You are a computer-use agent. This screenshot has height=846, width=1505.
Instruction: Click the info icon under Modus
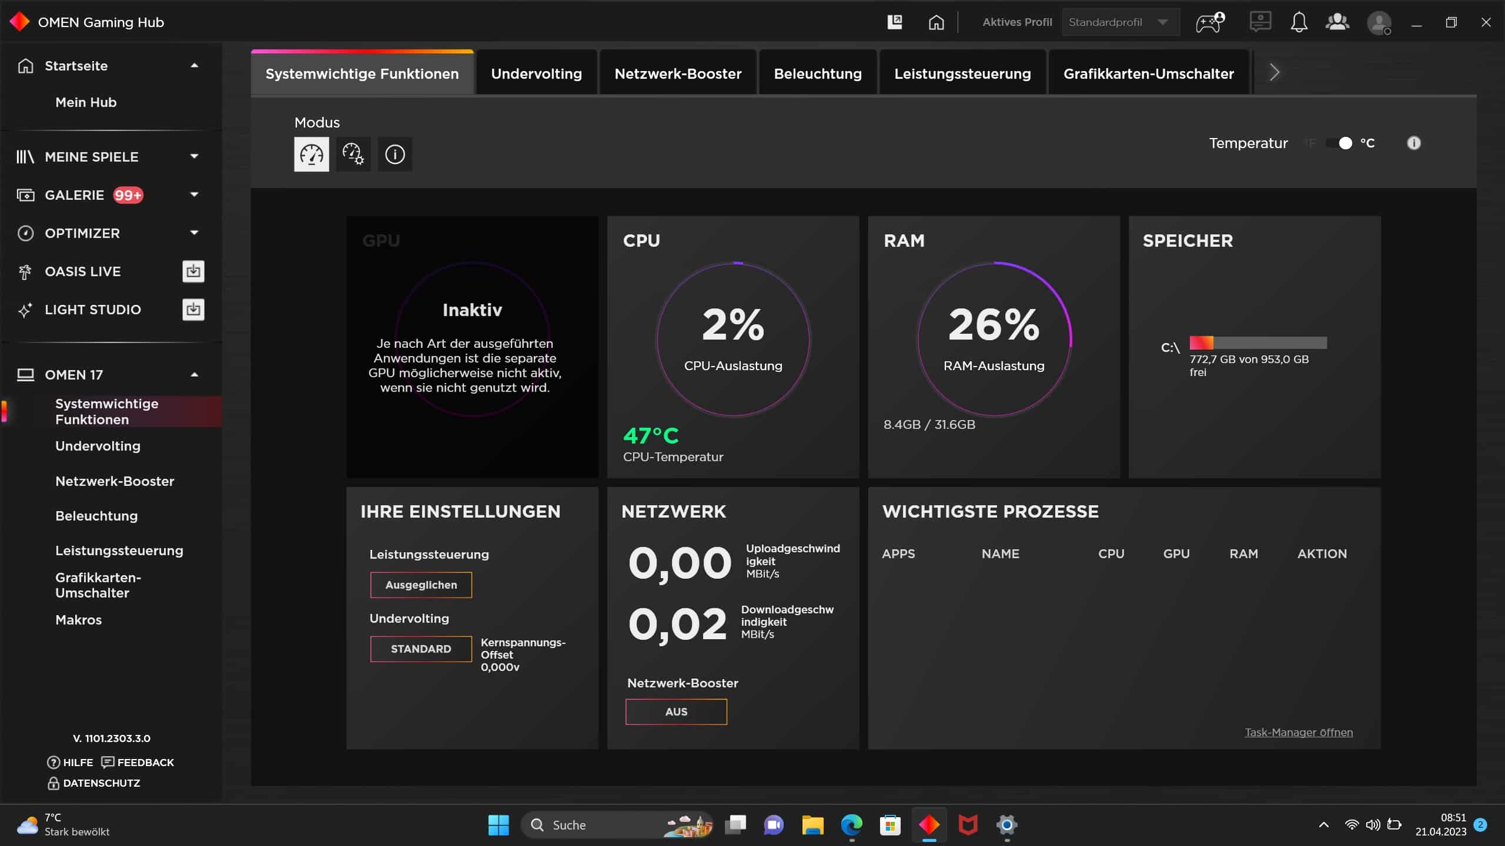tap(394, 155)
